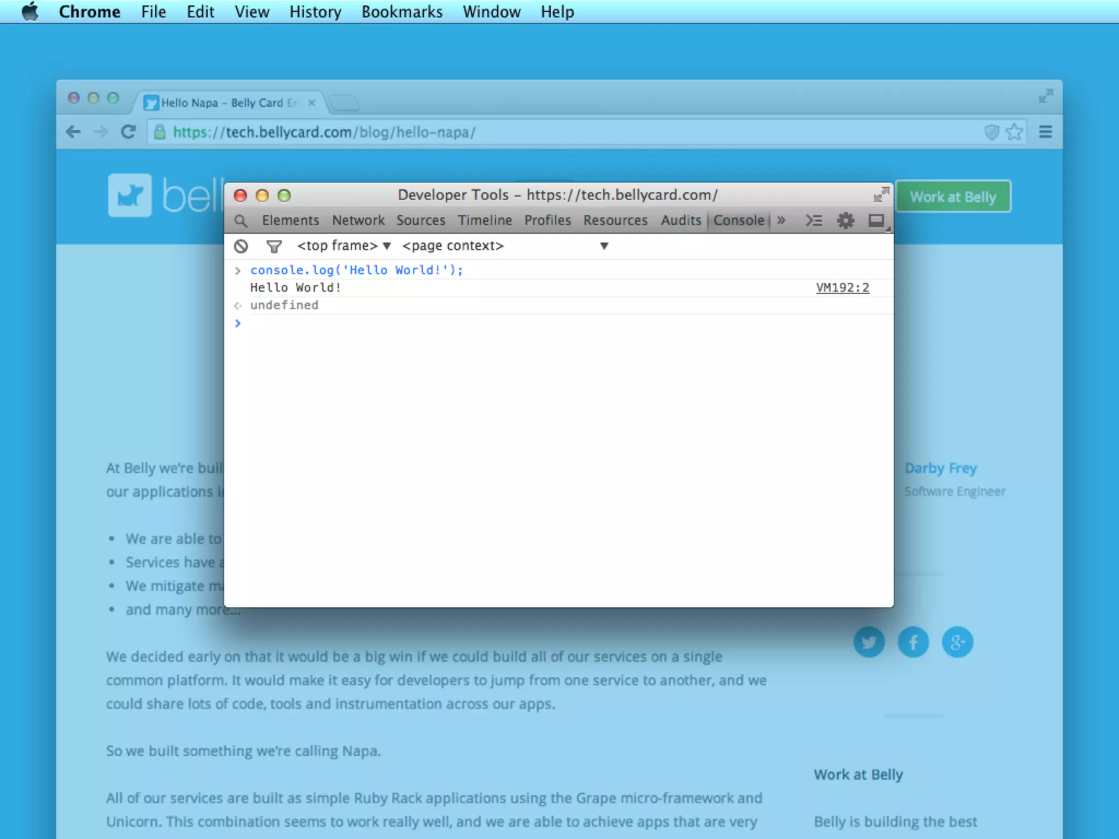Image resolution: width=1119 pixels, height=839 pixels.
Task: Switch to the Network panel
Action: coord(358,220)
